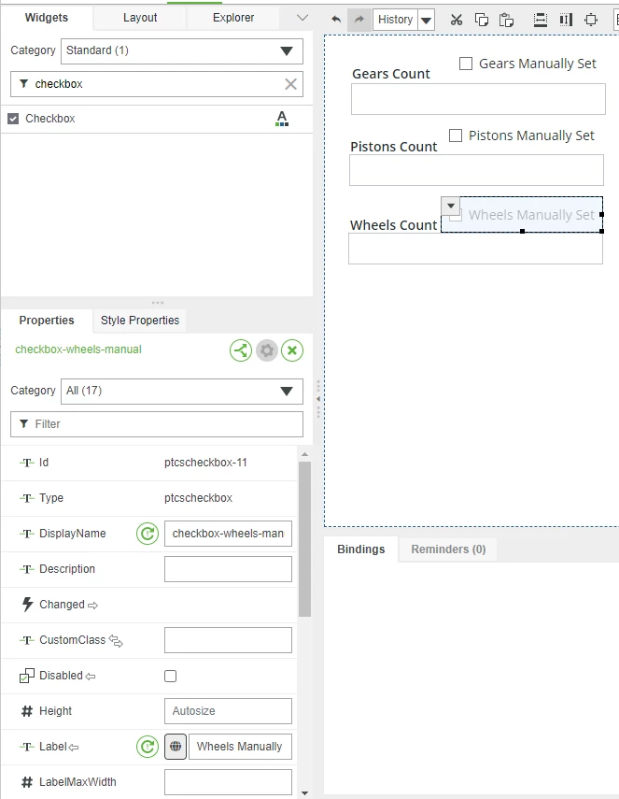Click the ptcscheckbox-11 Id value
Viewport: 619px width, 799px height.
pyautogui.click(x=205, y=463)
